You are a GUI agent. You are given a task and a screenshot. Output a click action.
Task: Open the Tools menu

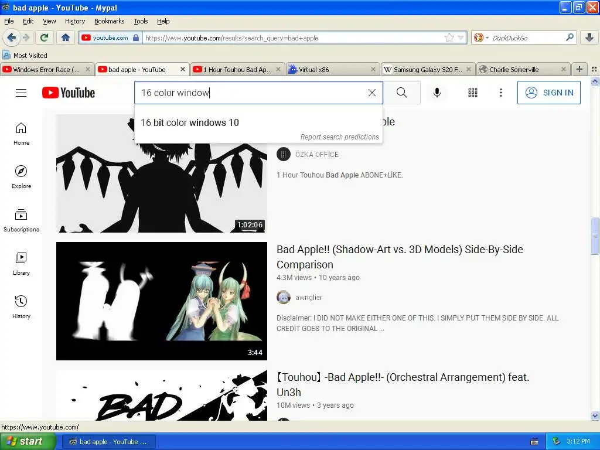click(x=141, y=21)
